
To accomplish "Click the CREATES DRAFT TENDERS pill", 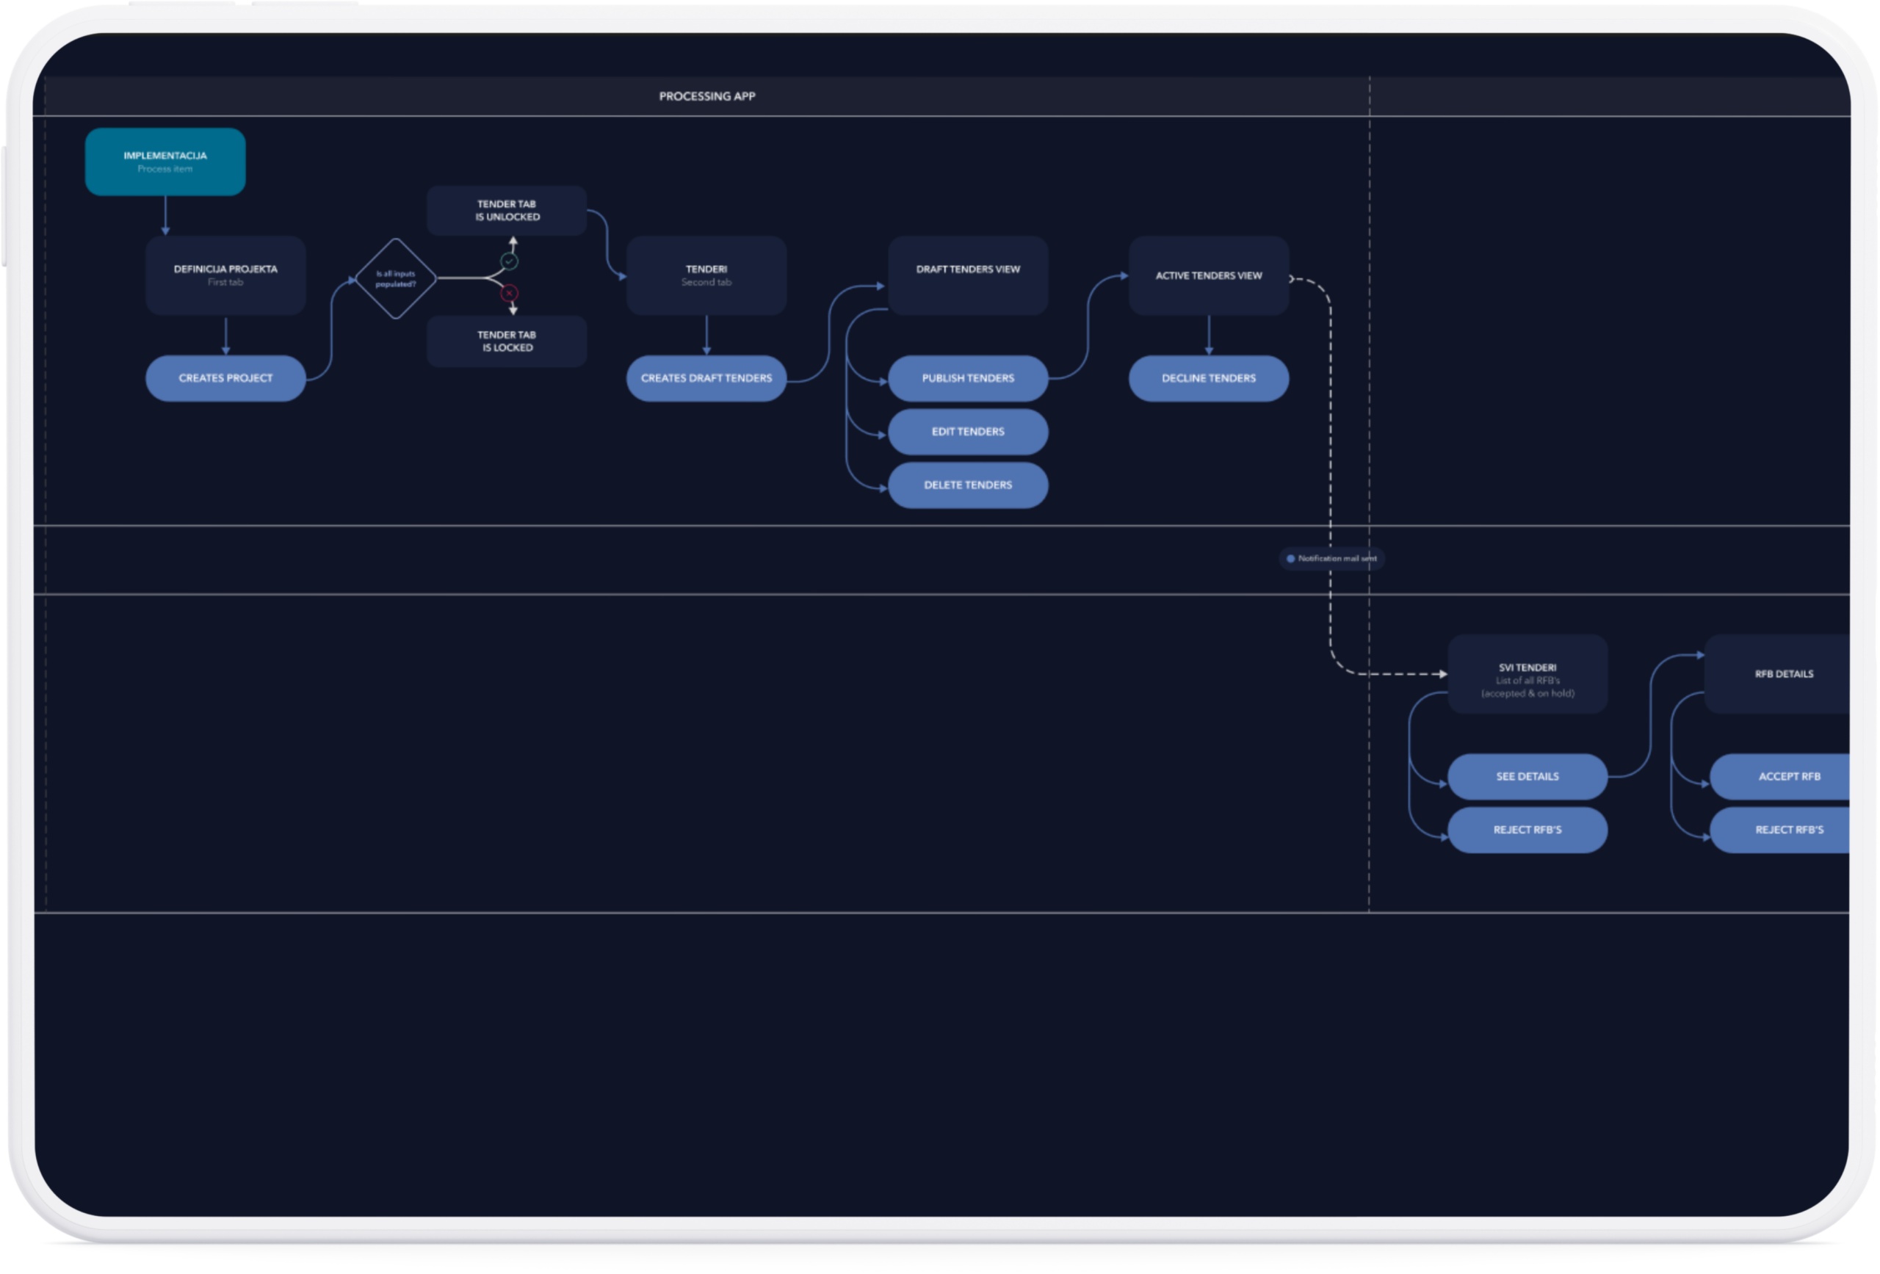I will 706,377.
